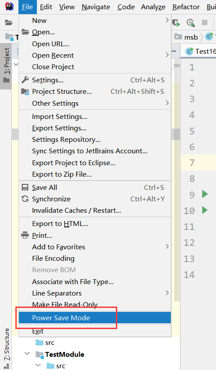Click the open folder icon in toolbar
This screenshot has height=370, width=216.
pos(9,22)
